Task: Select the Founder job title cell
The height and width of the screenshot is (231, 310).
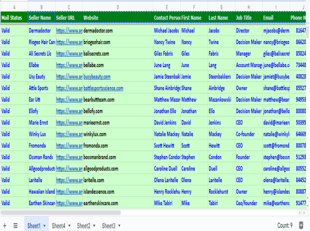Action: [x=249, y=157]
